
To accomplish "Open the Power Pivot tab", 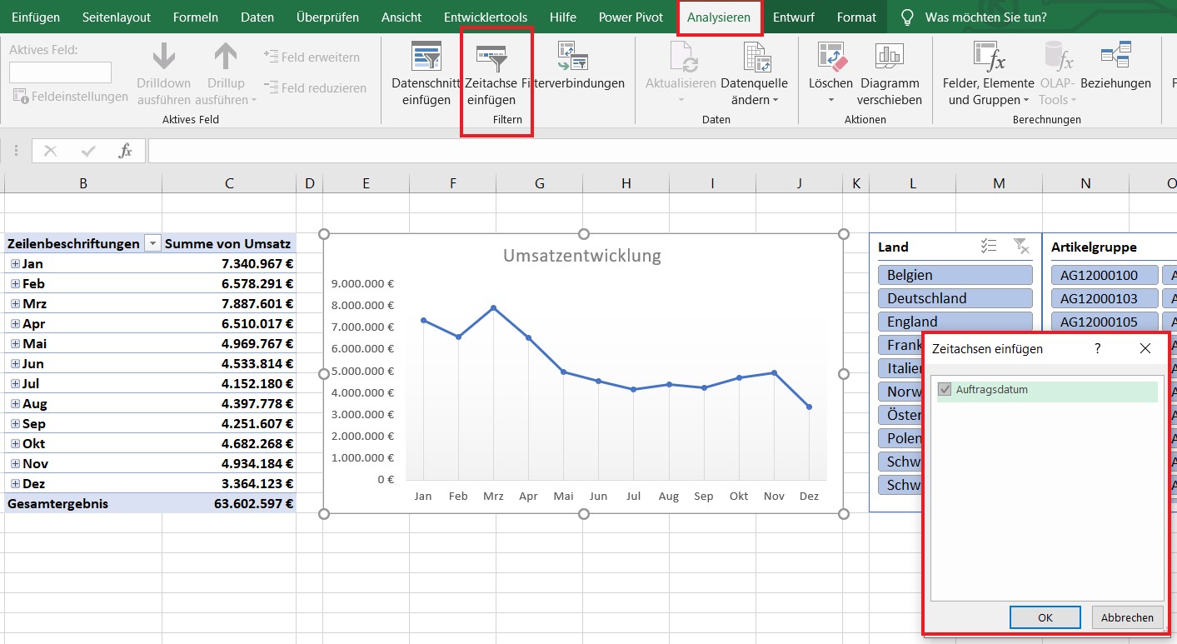I will 631,17.
